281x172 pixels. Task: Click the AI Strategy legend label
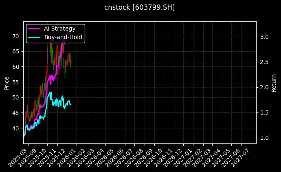(63, 29)
